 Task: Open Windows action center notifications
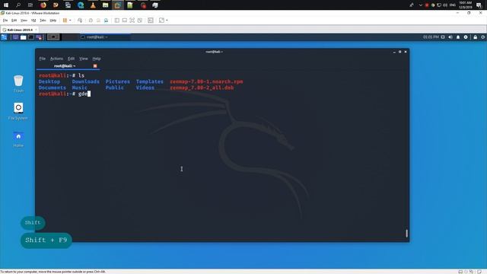[479, 5]
